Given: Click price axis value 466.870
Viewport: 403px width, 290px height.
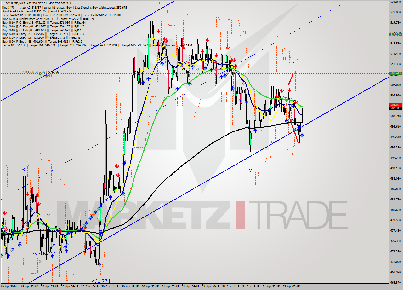Looking at the screenshot, I should 395,283.
